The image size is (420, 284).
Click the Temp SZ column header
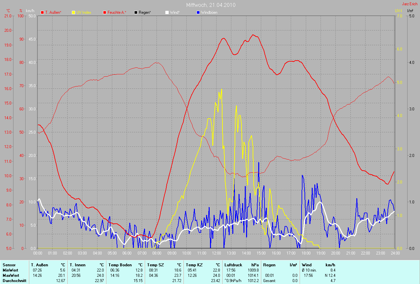tap(156, 265)
